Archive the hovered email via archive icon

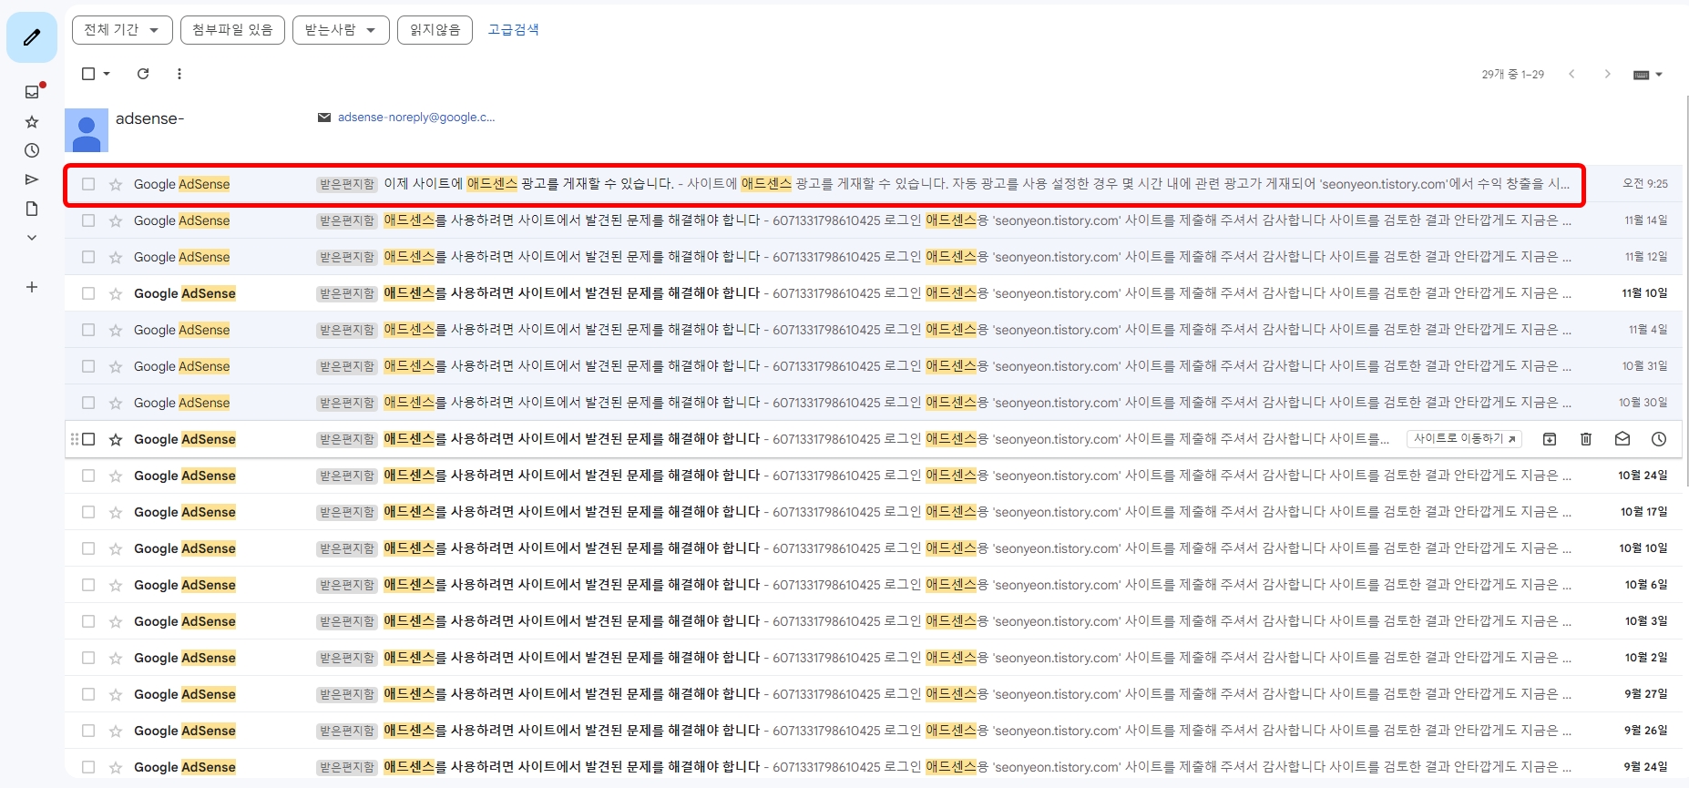click(1550, 439)
